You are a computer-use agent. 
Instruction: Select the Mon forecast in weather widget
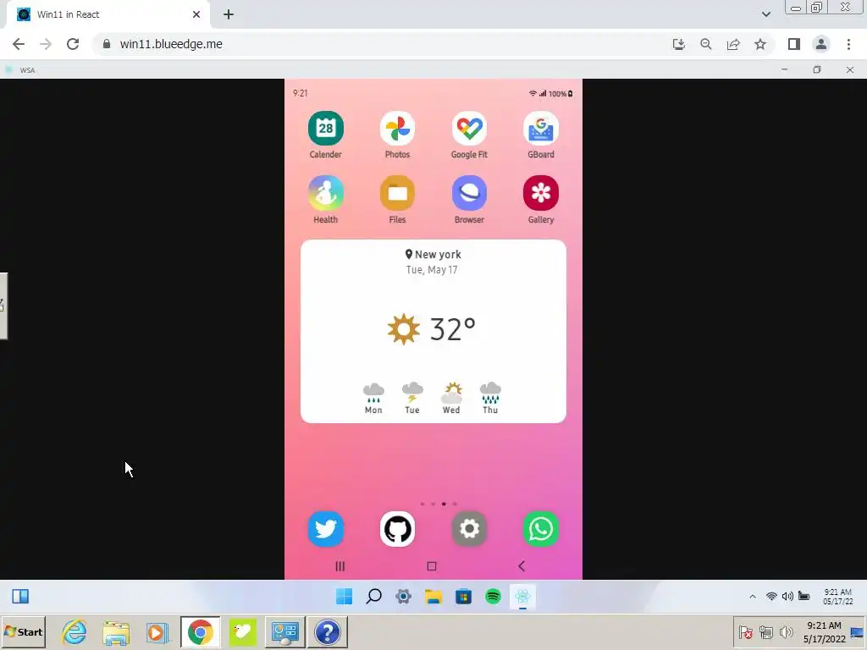tap(373, 399)
